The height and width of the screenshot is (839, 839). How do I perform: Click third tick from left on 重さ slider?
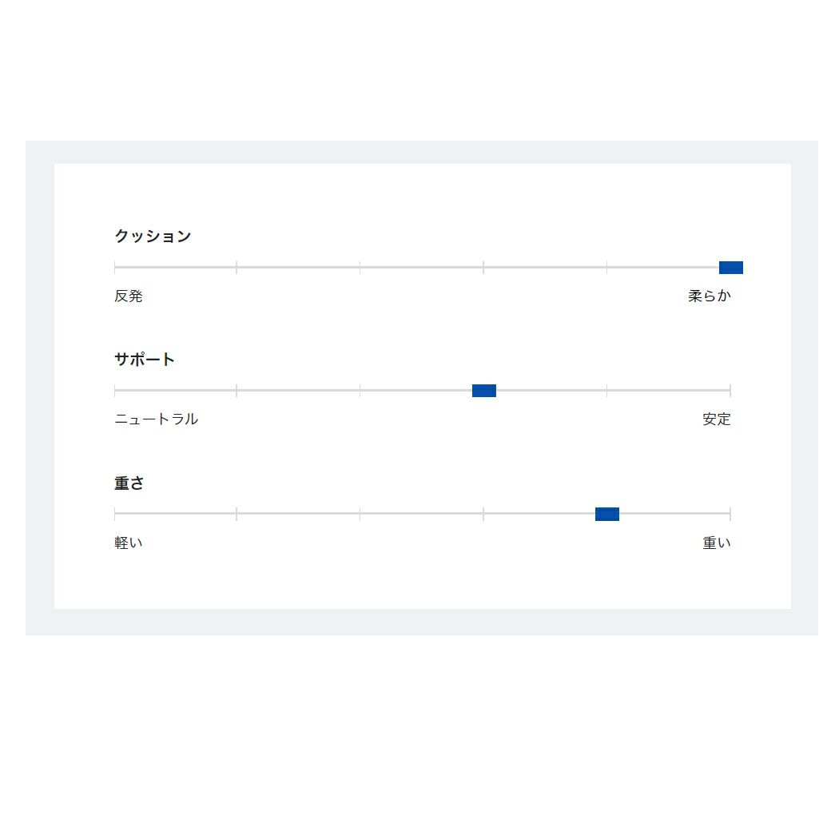pos(360,514)
